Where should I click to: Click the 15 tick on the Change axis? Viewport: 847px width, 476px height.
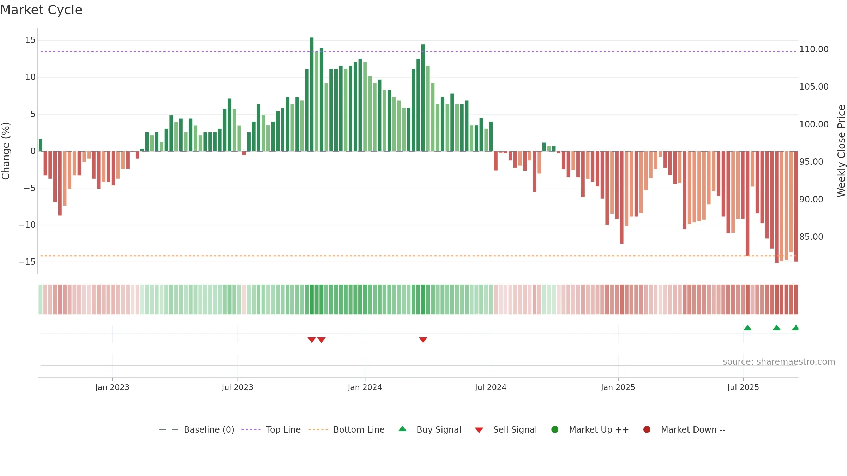coord(30,40)
